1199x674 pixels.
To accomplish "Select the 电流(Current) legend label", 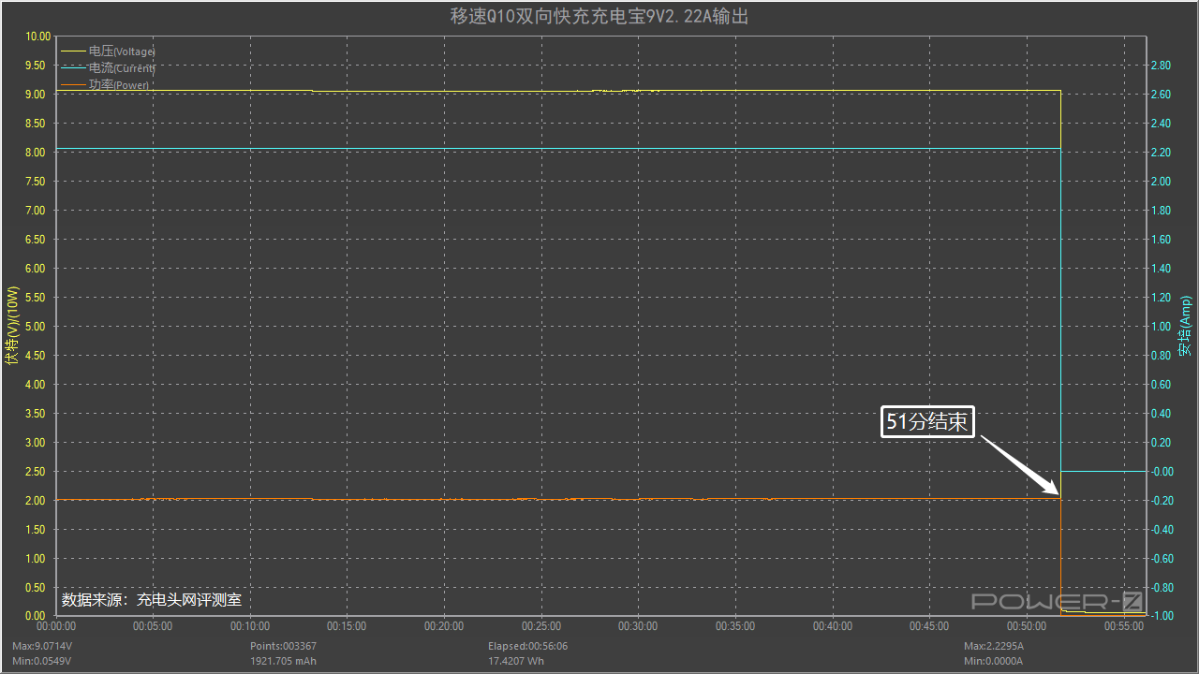I will click(122, 68).
